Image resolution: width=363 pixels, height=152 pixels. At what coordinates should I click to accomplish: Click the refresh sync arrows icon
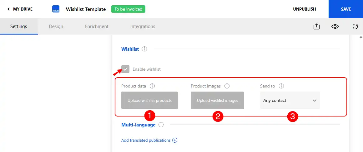coord(355,26)
